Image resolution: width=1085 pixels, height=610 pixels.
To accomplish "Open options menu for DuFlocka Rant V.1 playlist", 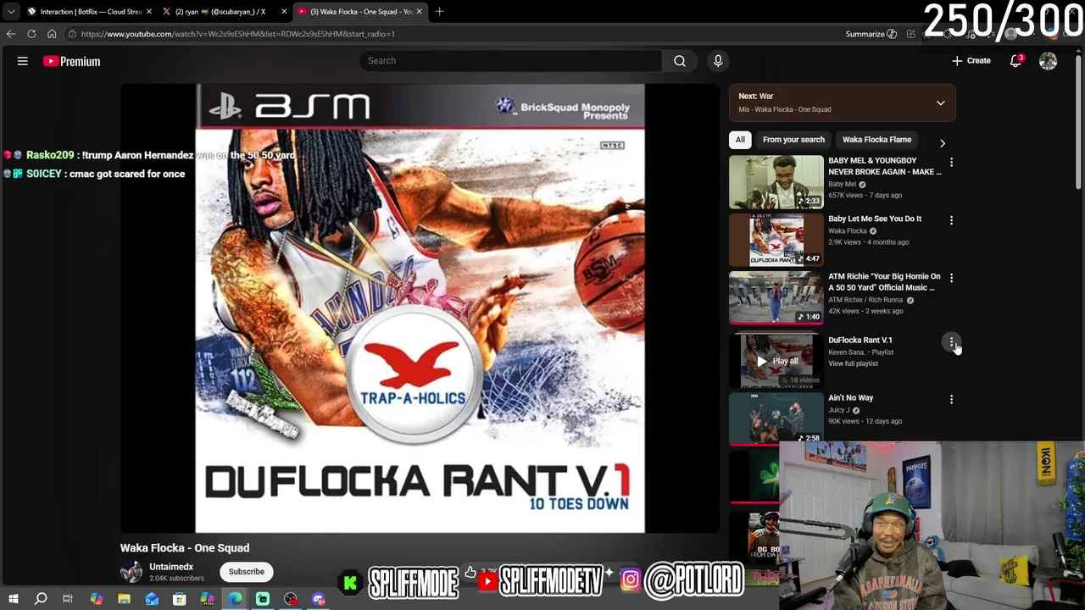I will [951, 342].
